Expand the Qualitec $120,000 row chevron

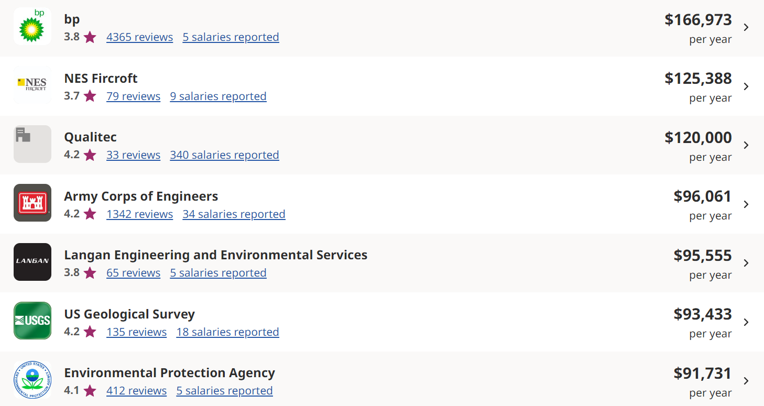[746, 145]
